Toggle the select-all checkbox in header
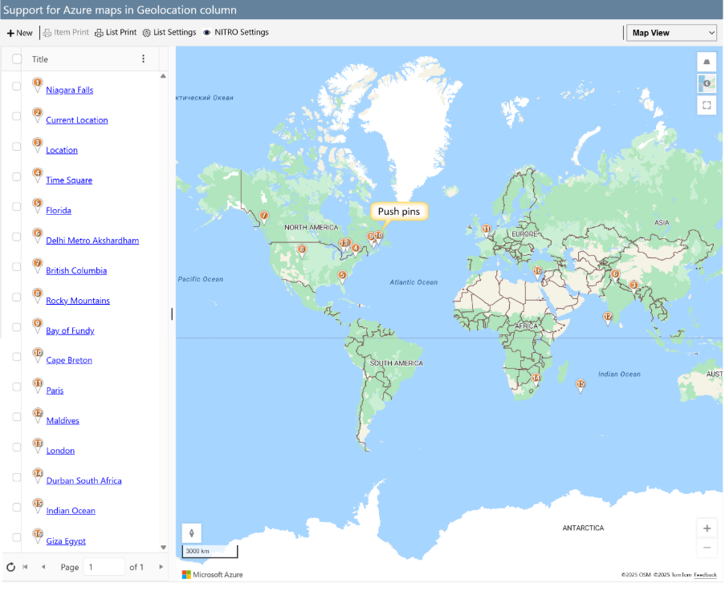This screenshot has height=595, width=725. (17, 59)
